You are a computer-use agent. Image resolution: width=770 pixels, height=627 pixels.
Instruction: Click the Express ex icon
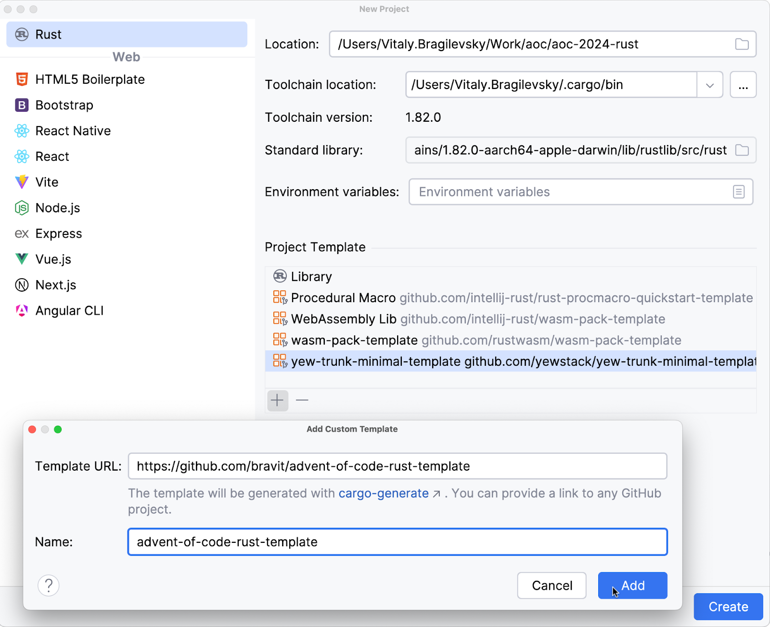click(22, 234)
